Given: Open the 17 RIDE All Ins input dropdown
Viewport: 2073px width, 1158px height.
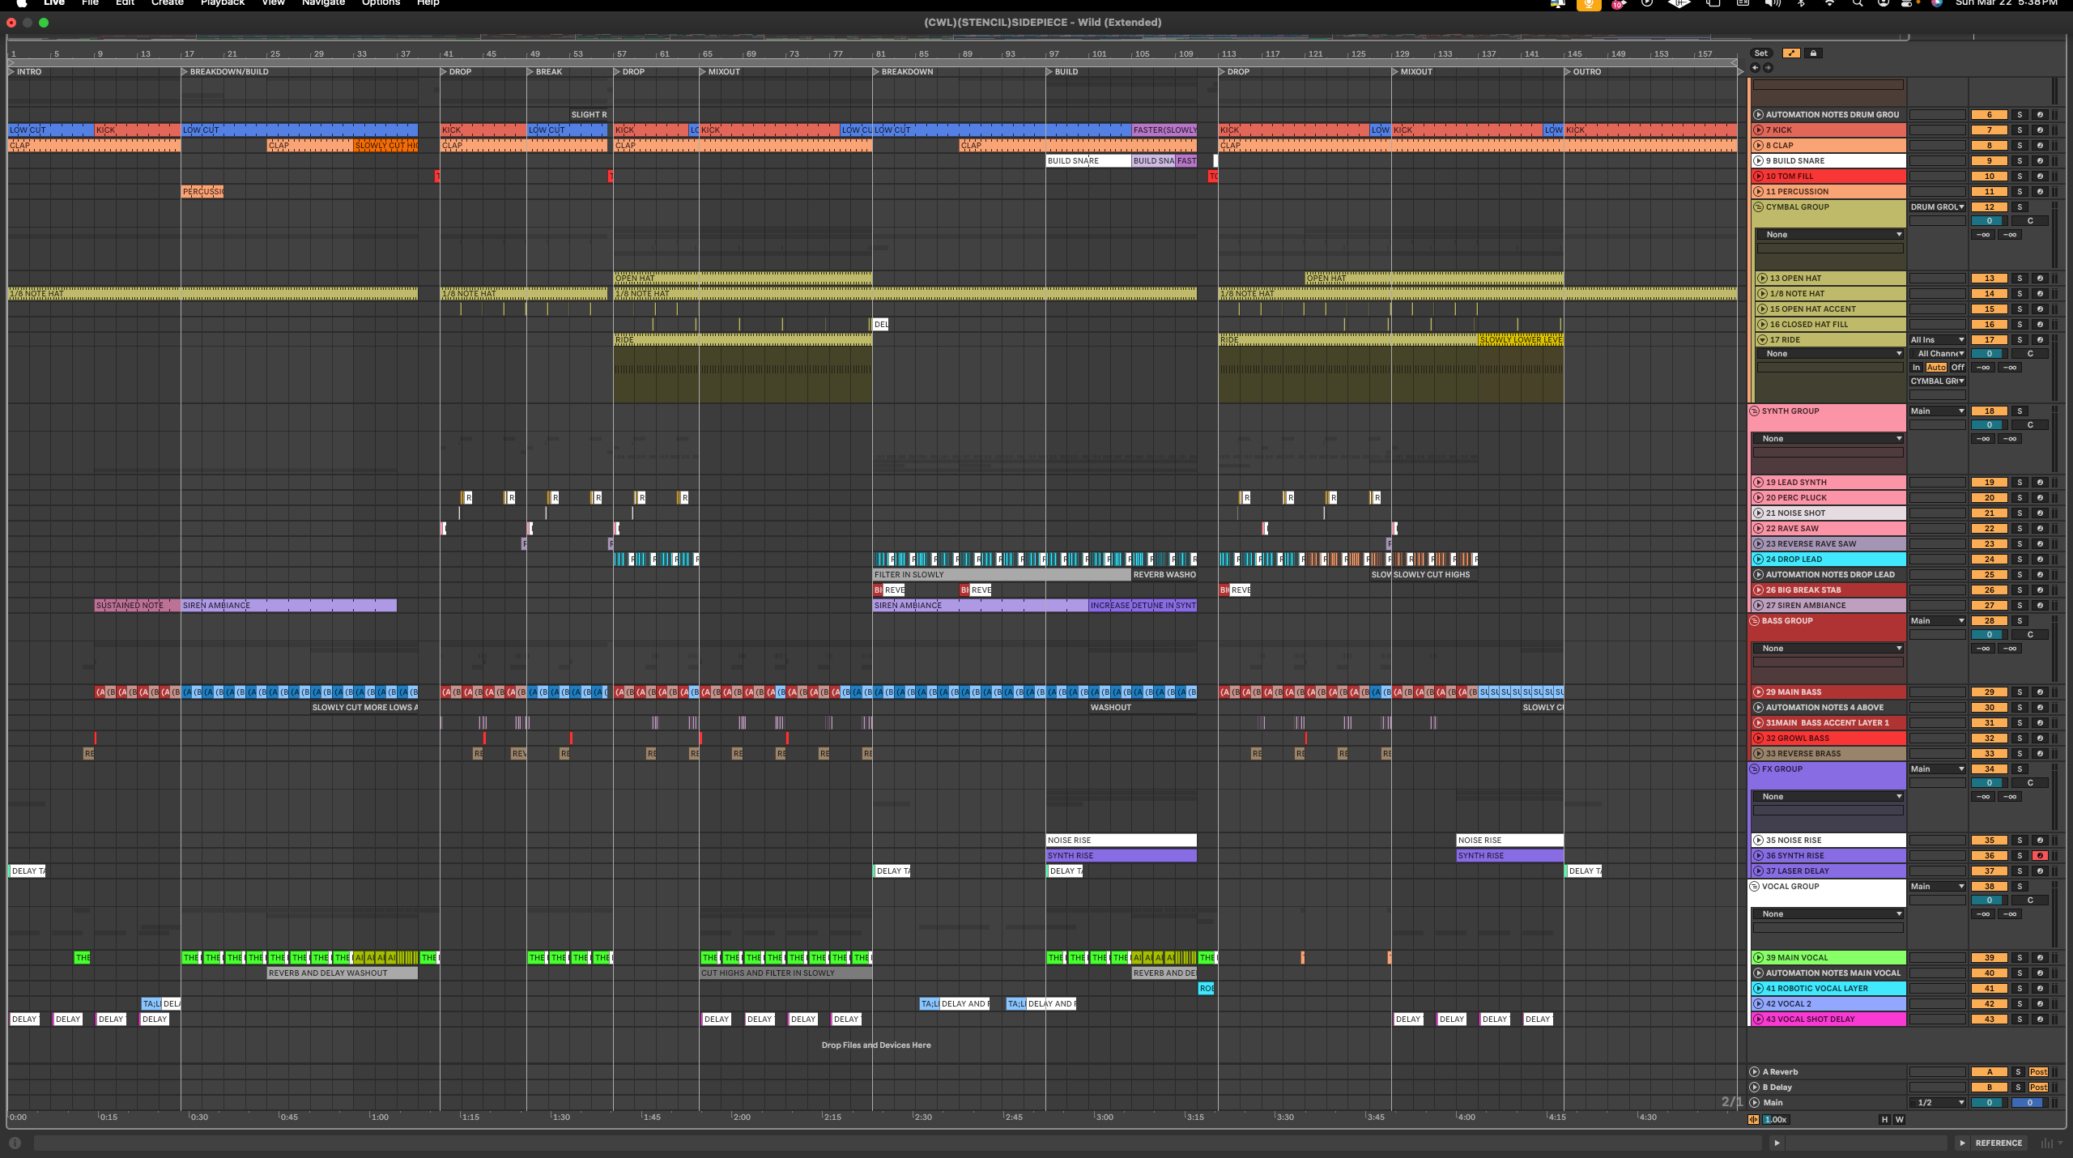Looking at the screenshot, I should pos(1937,340).
